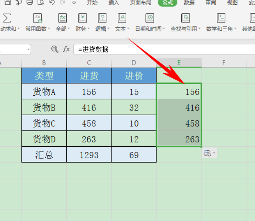The height and width of the screenshot is (221, 255).
Task: Click the redo arrow icon
Action: 63,2
